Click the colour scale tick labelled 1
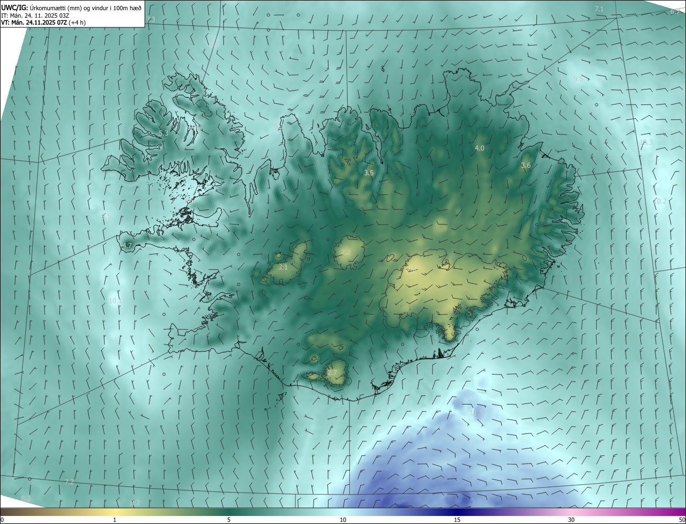 click(115, 520)
